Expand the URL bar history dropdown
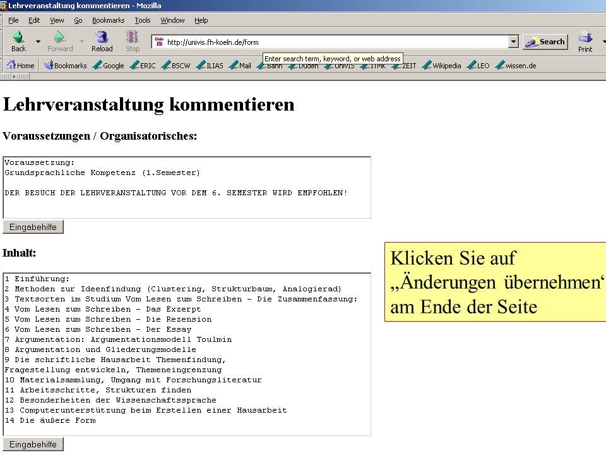This screenshot has width=606, height=455. click(x=513, y=42)
